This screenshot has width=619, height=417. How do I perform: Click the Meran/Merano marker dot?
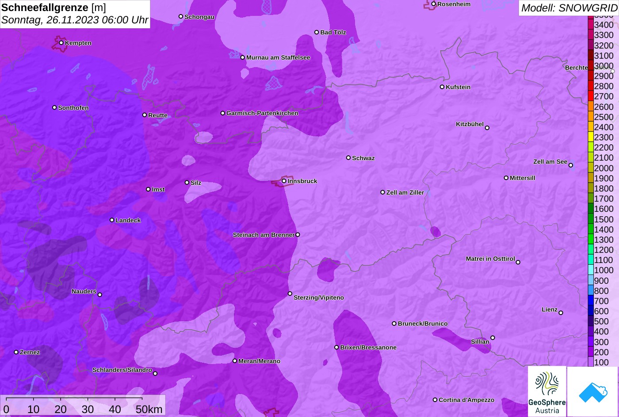235,361
